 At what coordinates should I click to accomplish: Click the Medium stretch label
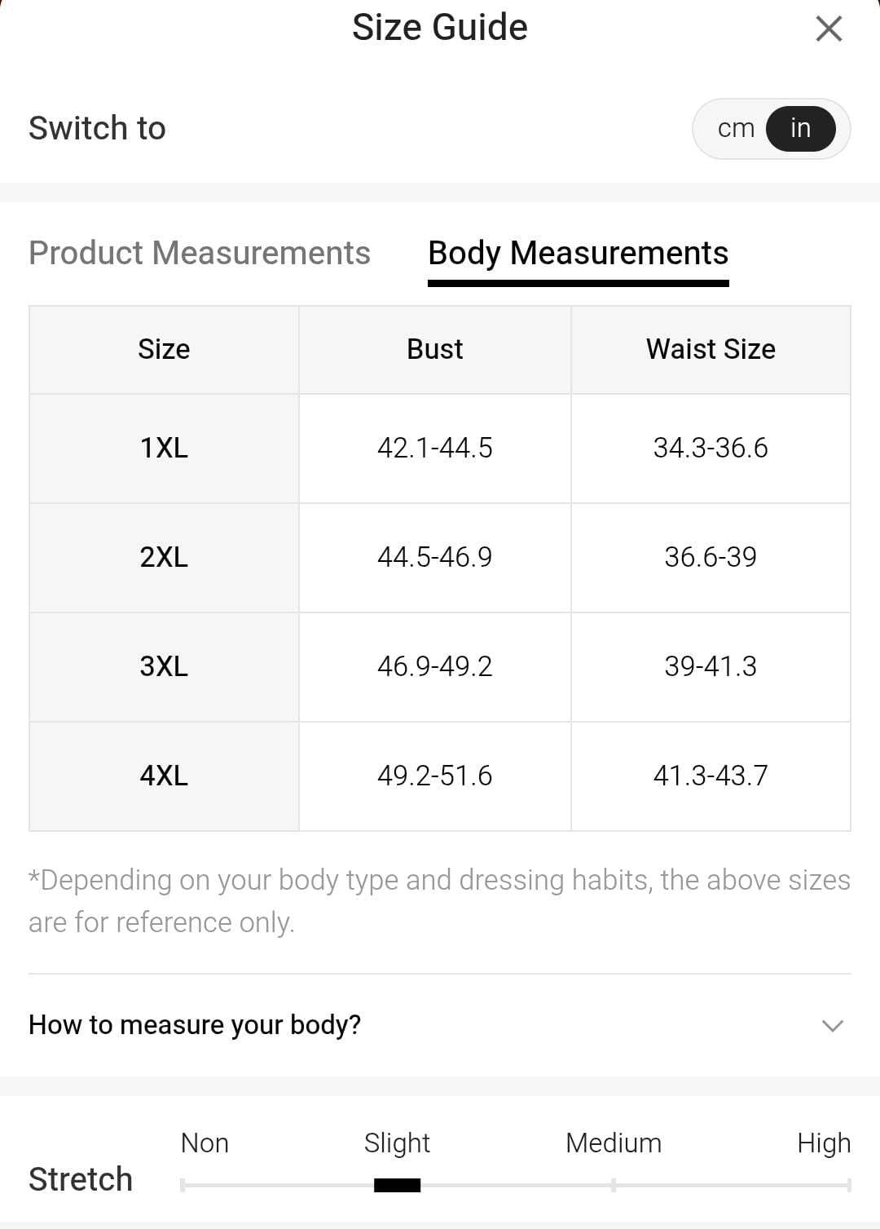[613, 1143]
